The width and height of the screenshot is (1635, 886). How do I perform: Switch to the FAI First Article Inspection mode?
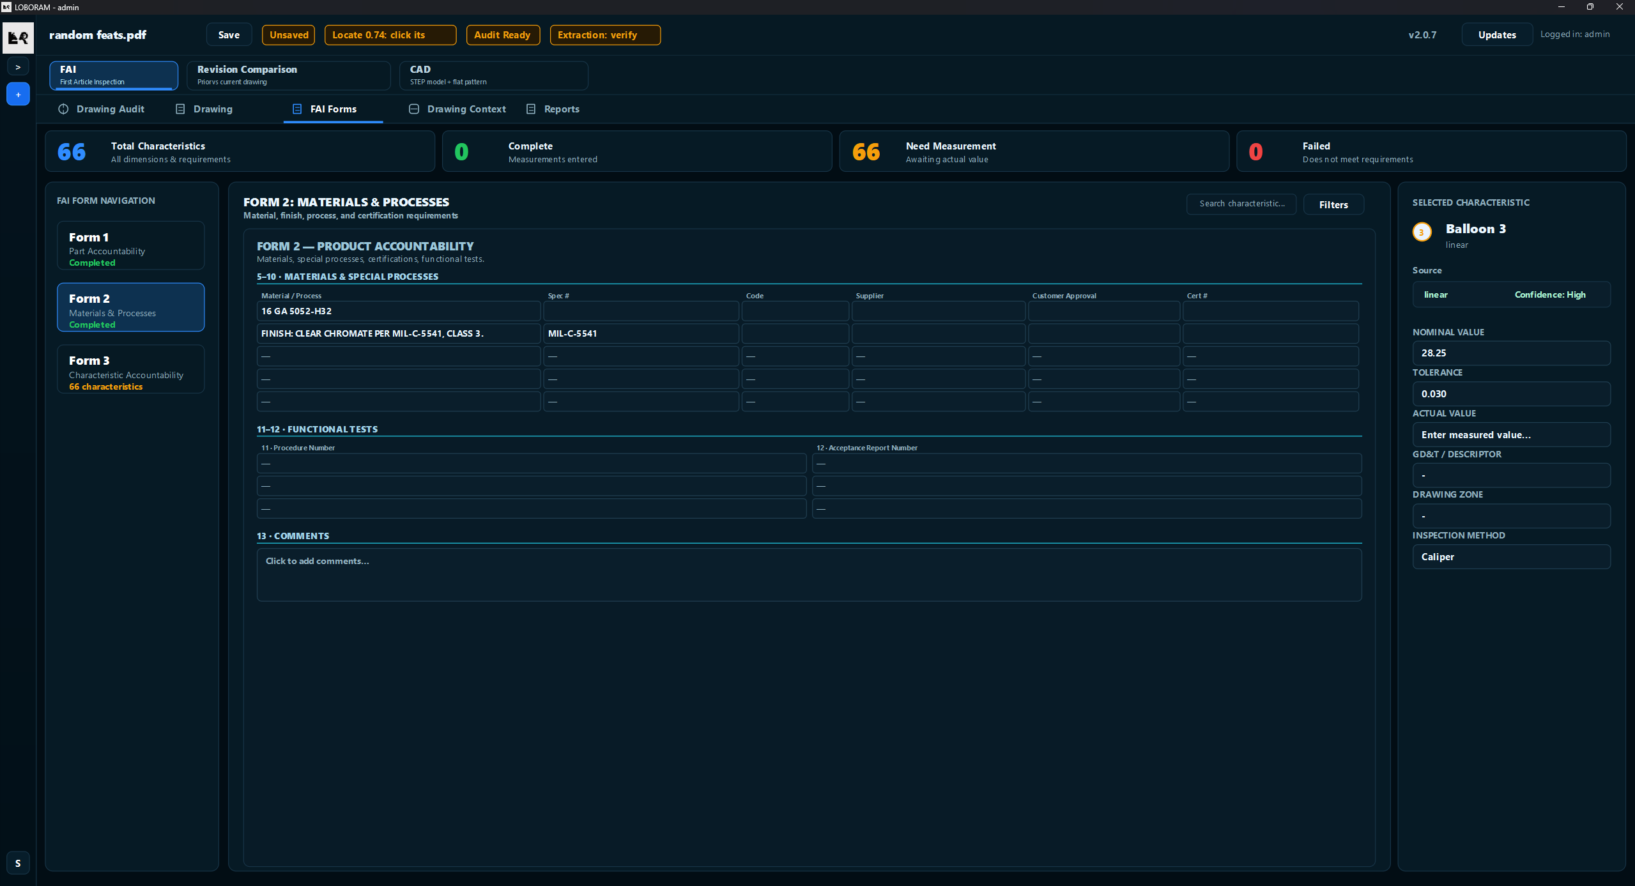coord(114,75)
